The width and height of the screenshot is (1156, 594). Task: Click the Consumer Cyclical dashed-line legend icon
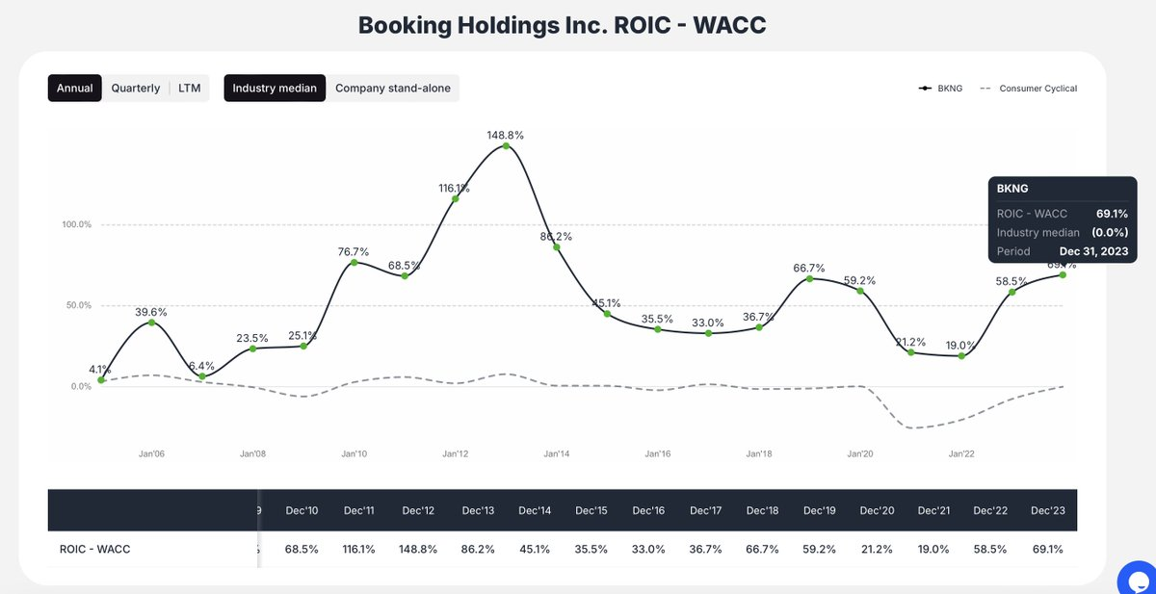[985, 88]
